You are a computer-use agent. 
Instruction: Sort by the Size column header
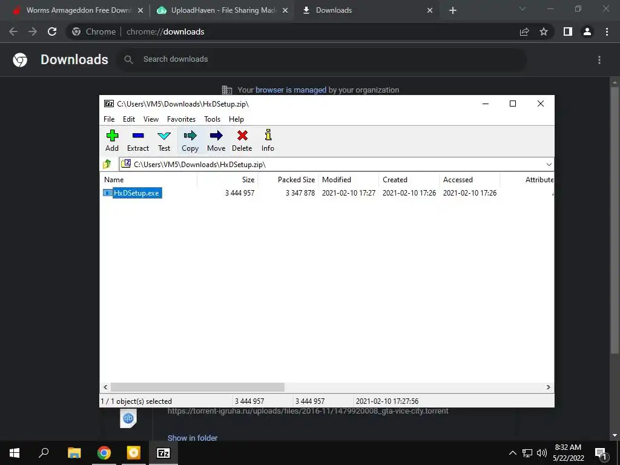point(228,179)
